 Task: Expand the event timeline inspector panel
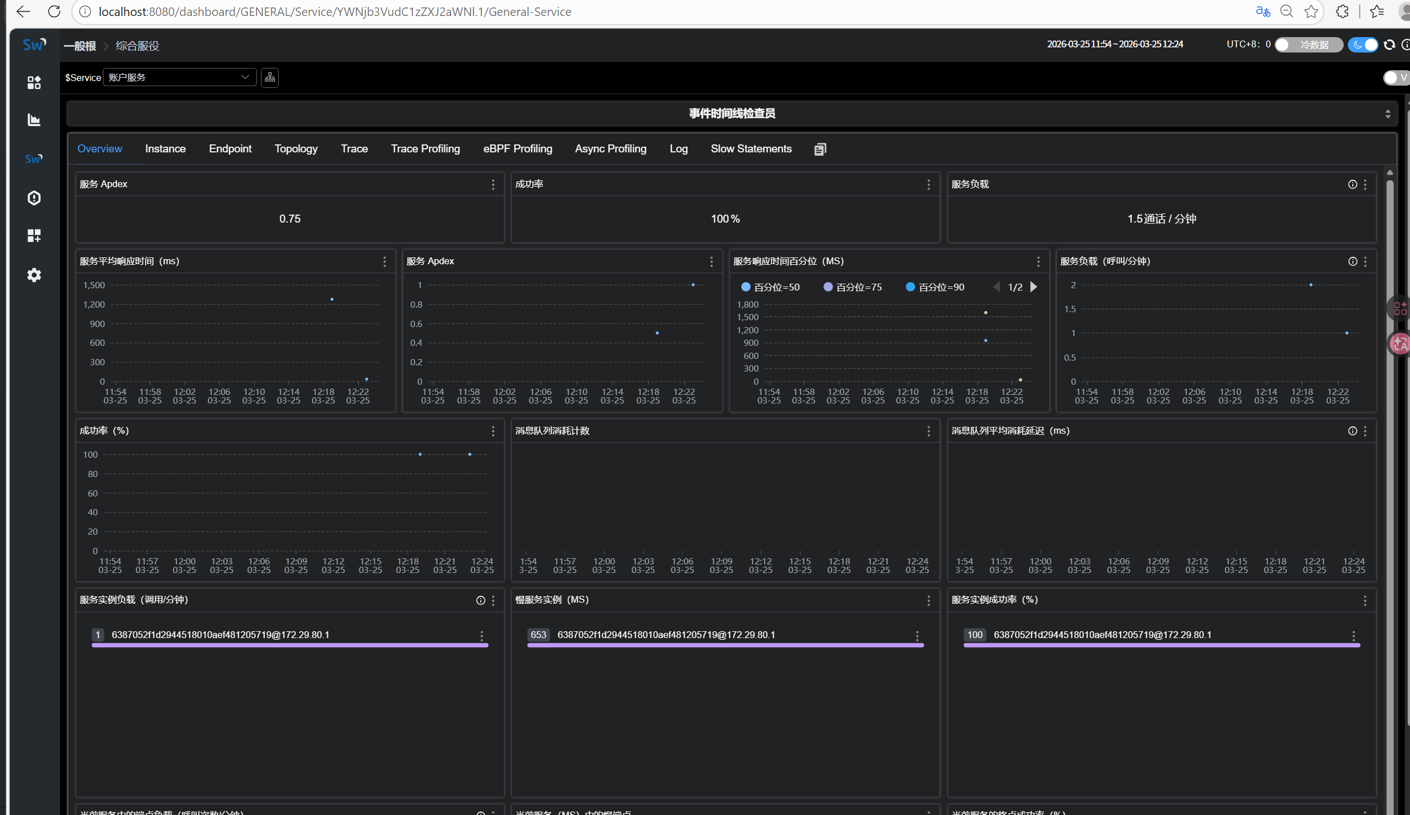(1388, 114)
